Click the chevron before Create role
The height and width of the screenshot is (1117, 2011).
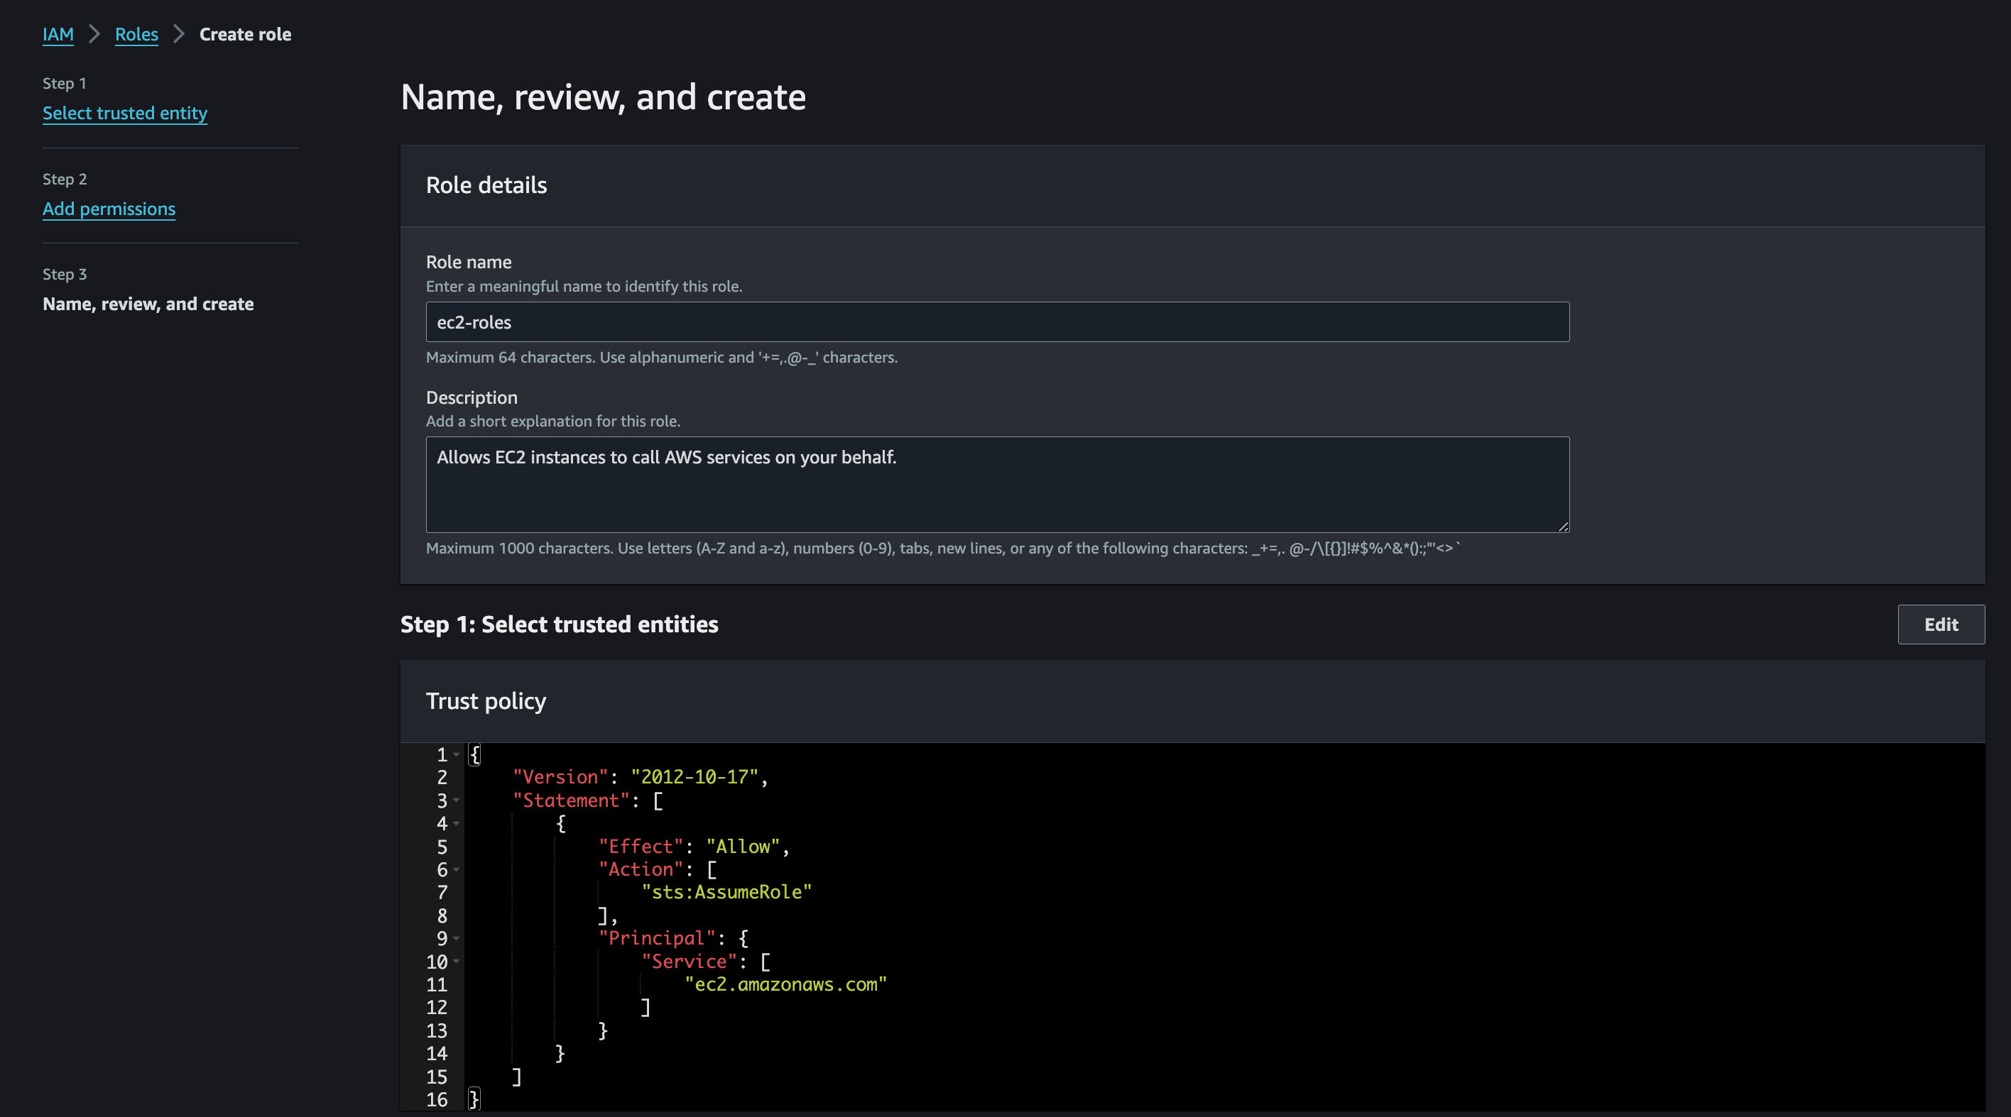(x=179, y=34)
